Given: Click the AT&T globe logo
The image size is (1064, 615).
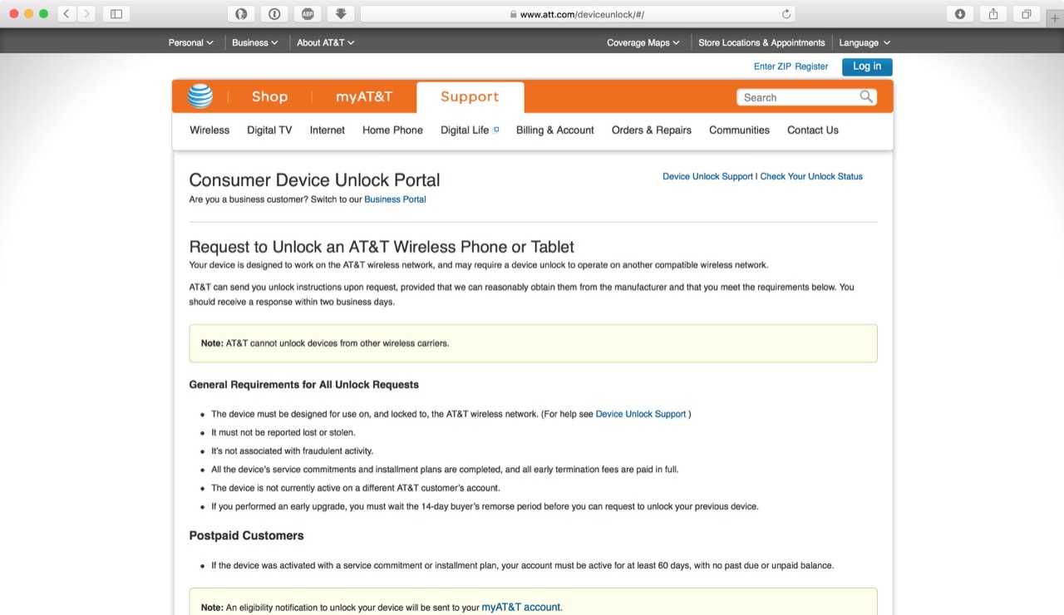Looking at the screenshot, I should coord(200,96).
